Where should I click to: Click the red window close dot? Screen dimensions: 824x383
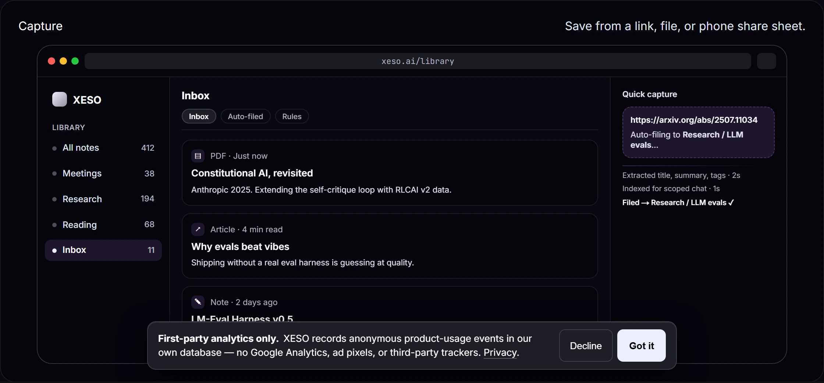click(51, 61)
